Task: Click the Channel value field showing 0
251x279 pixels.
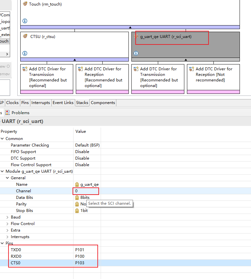Action: point(86,191)
